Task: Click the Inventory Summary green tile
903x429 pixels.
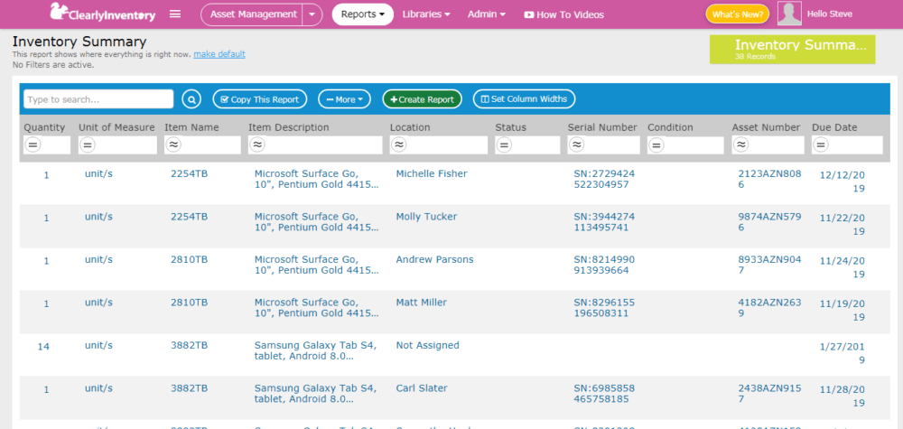Action: (793, 50)
